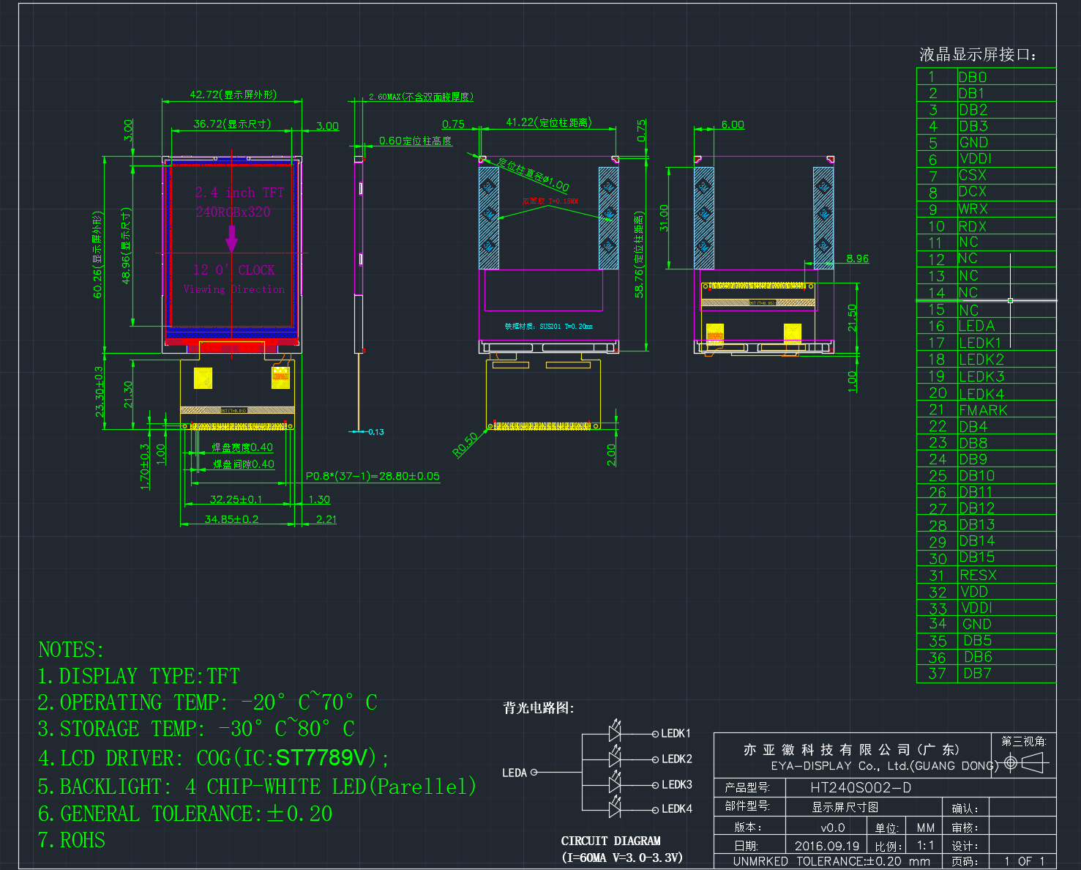1081x870 pixels.
Task: Click the 34.85±0.2 dimension text
Action: [231, 519]
